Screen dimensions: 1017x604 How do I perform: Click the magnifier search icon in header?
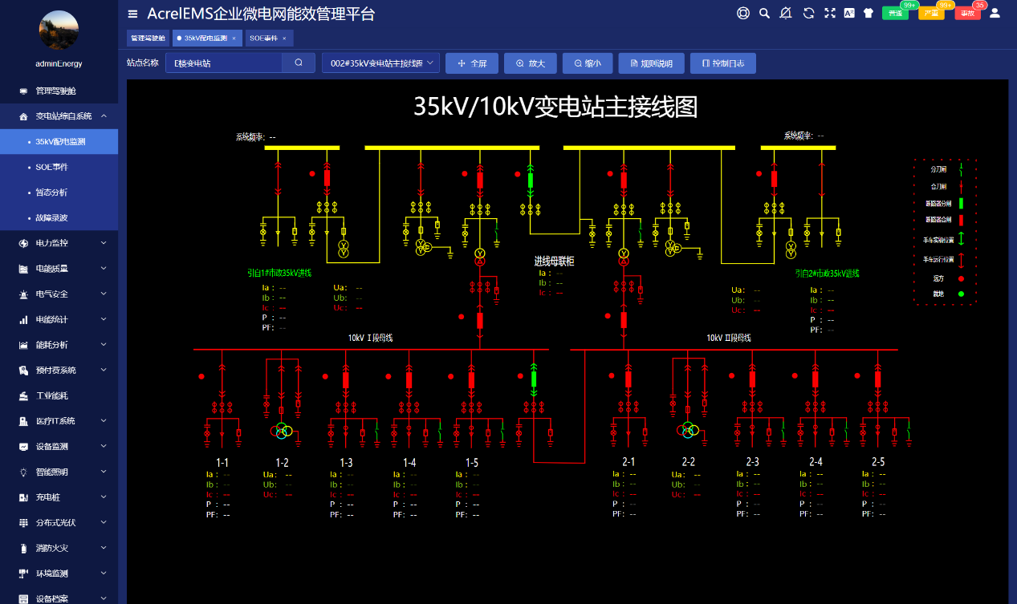point(764,13)
